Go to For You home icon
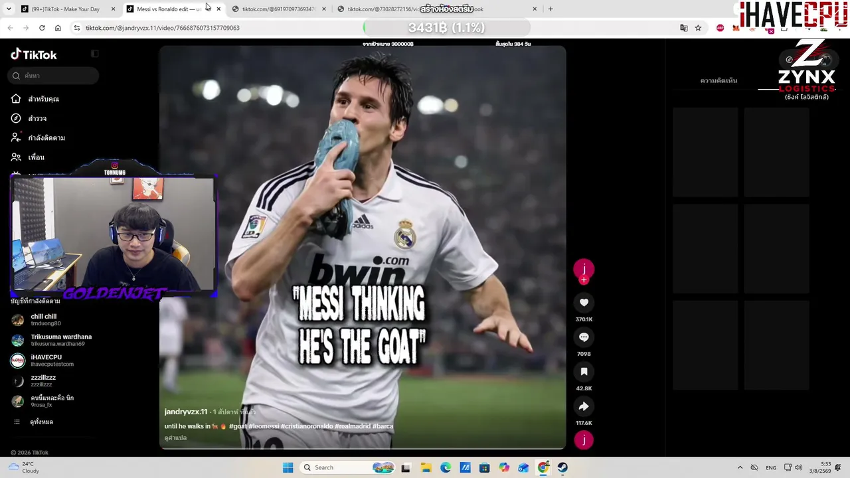 point(16,99)
